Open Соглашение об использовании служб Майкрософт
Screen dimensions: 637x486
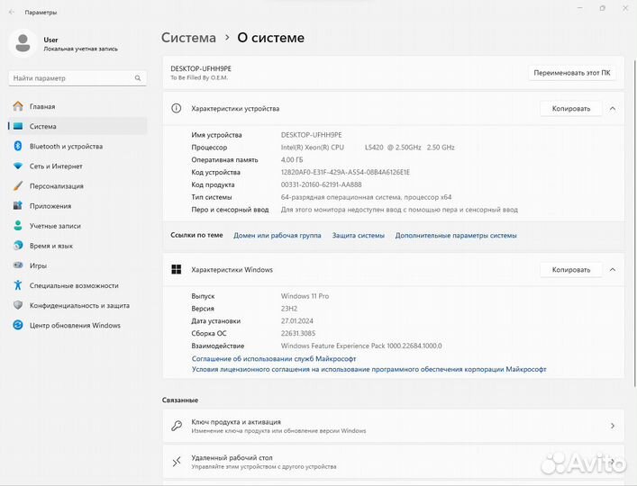pyautogui.click(x=274, y=358)
